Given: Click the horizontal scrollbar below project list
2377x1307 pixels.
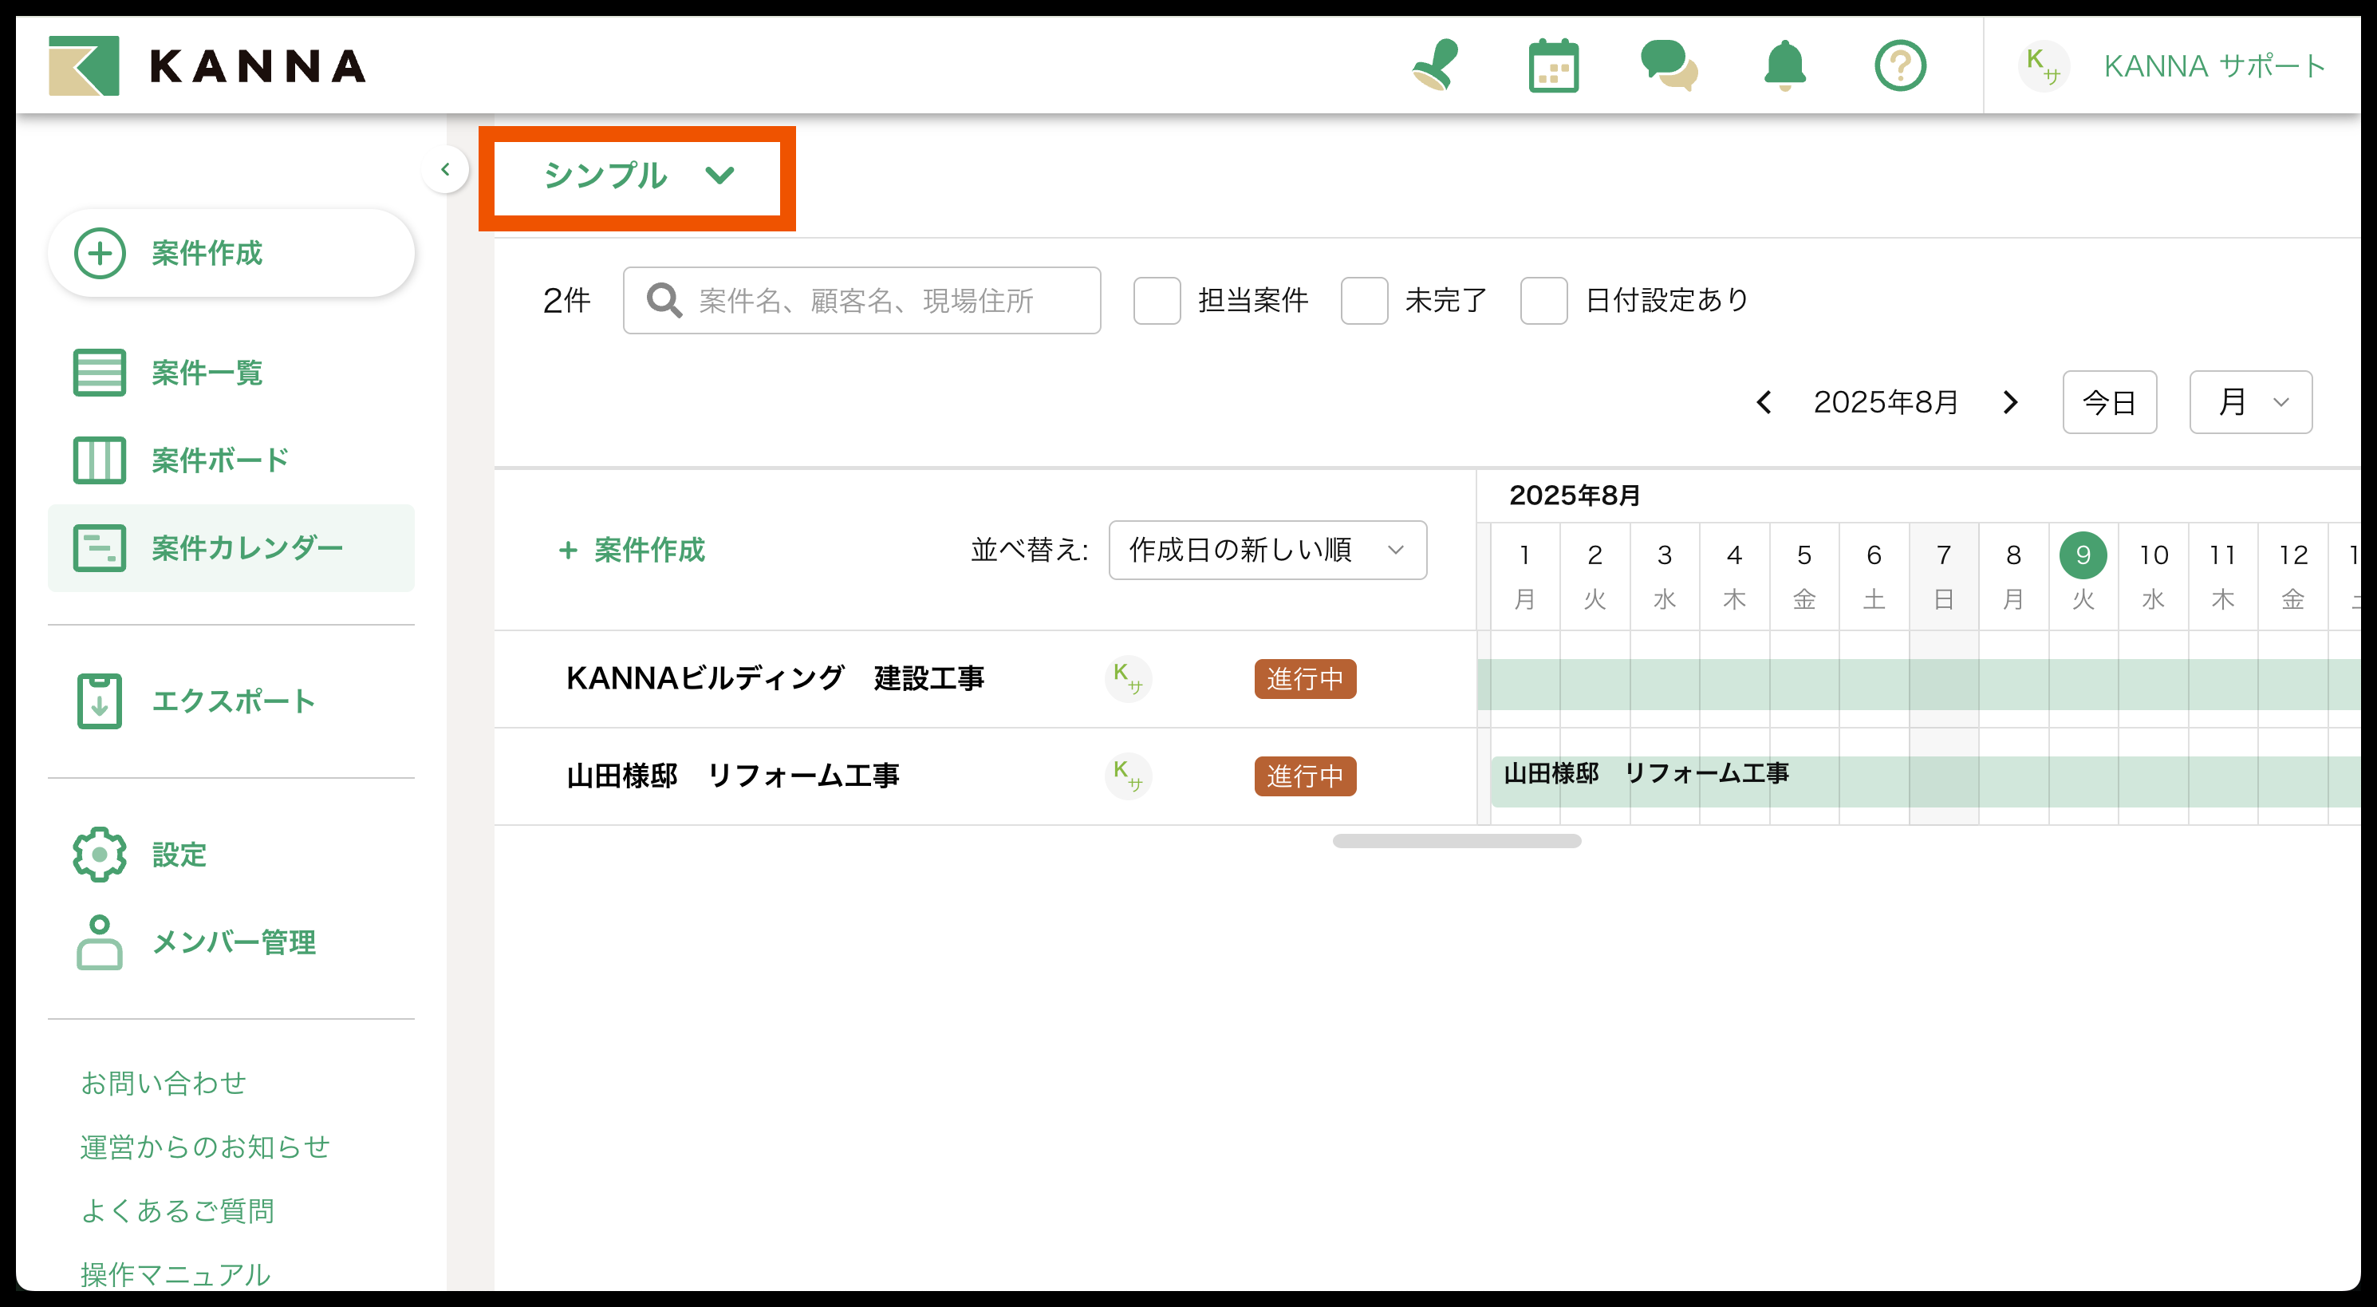Looking at the screenshot, I should pos(1456,841).
